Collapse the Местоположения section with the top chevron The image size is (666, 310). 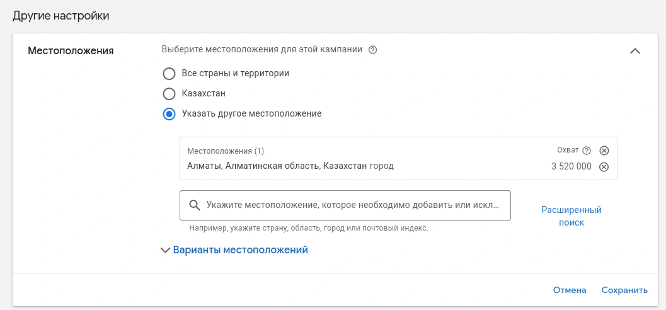(x=634, y=51)
